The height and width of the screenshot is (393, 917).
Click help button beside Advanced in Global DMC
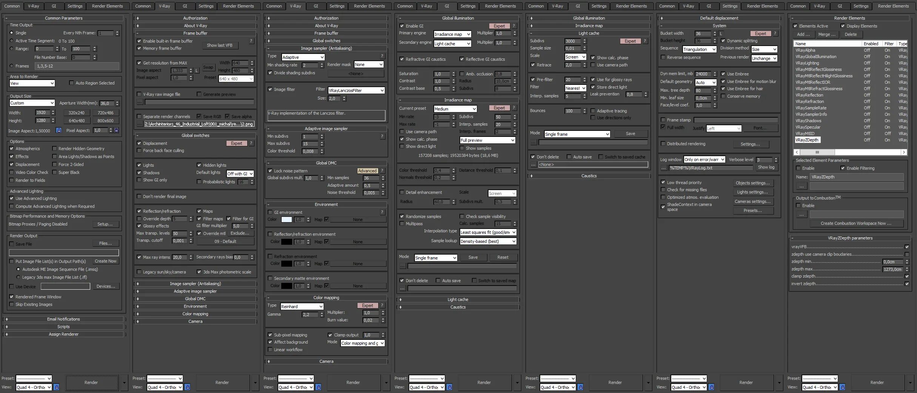click(382, 171)
